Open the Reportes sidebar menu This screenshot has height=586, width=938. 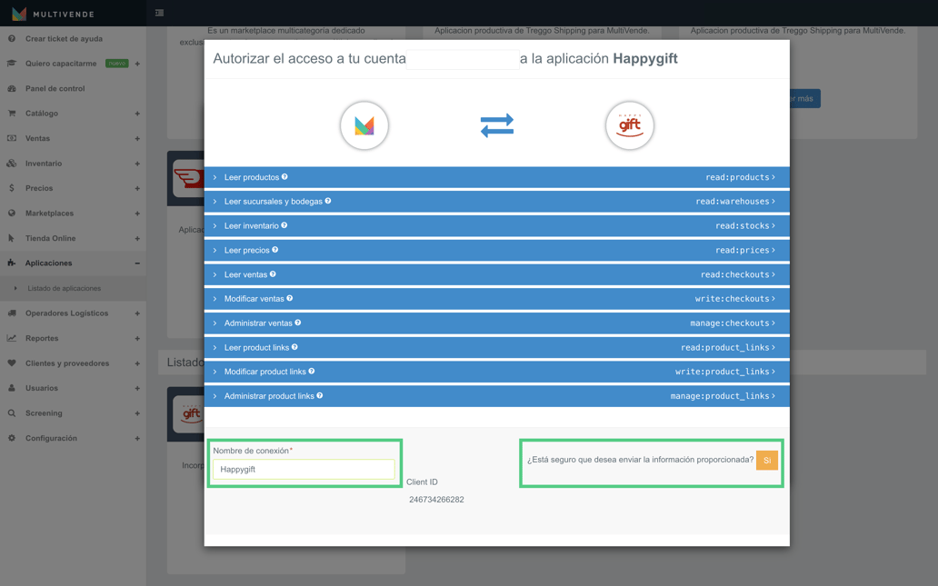click(x=73, y=338)
